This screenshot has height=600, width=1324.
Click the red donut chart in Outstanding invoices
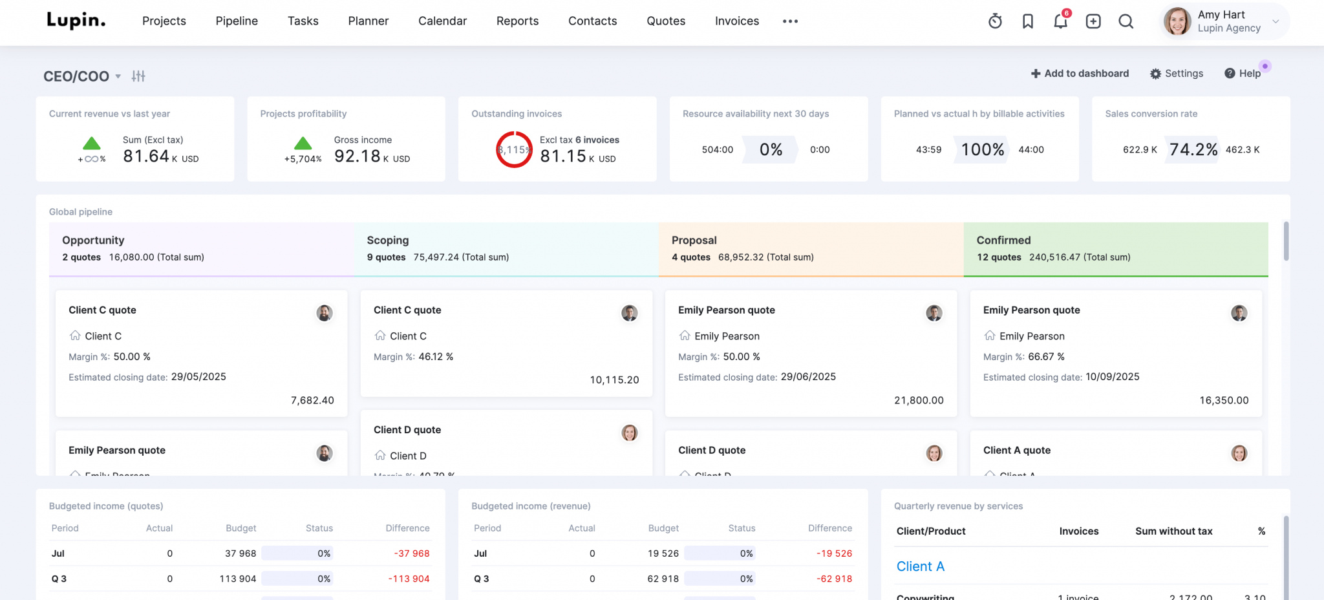coord(513,149)
